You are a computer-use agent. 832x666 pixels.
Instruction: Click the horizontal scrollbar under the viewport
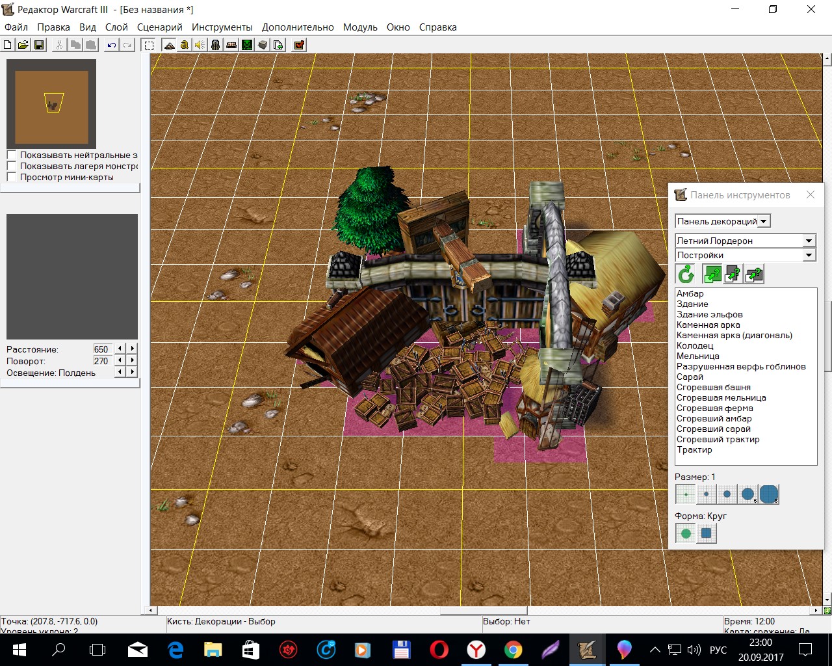pyautogui.click(x=483, y=610)
